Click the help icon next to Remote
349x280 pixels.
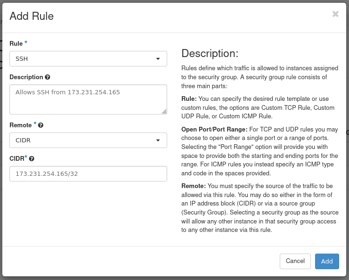coord(41,125)
